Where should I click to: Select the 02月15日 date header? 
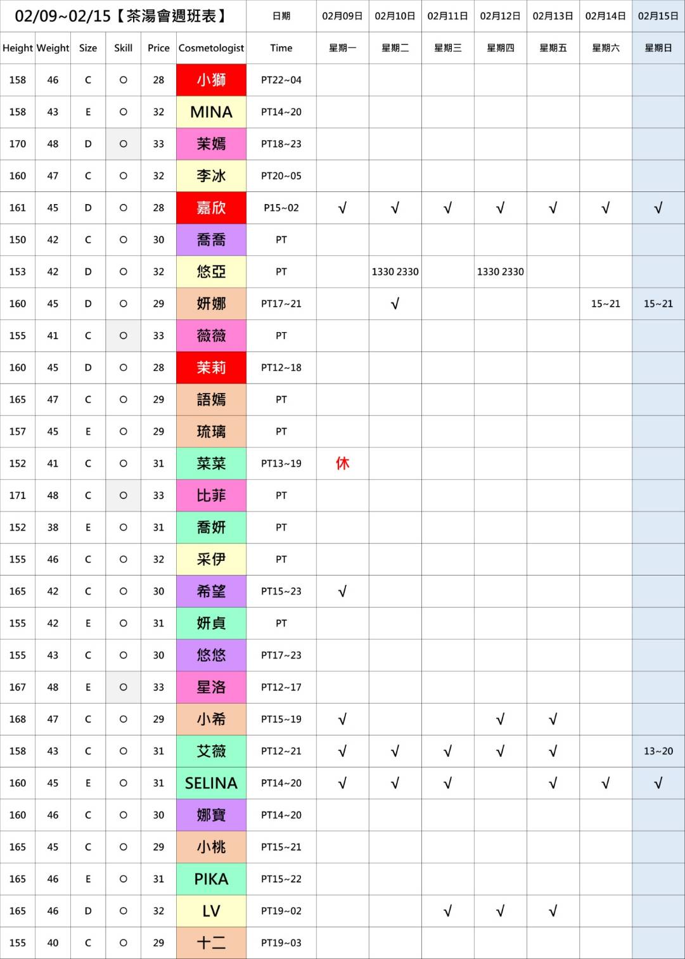coord(658,16)
